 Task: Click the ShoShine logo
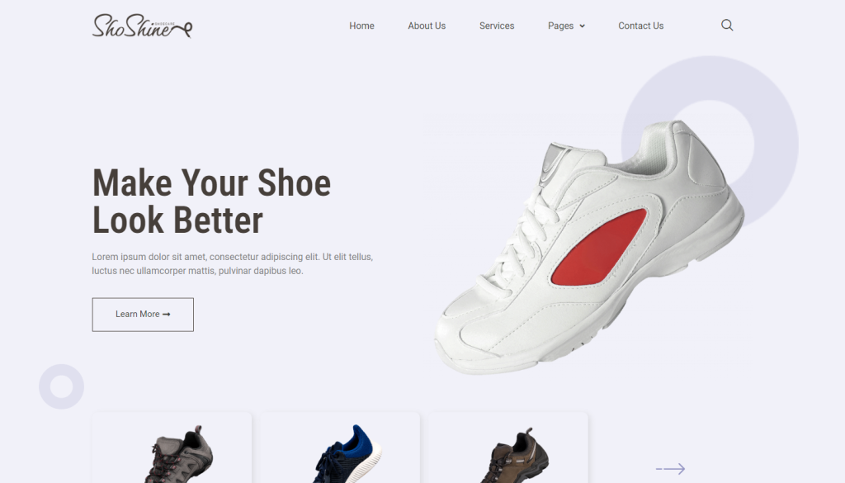pyautogui.click(x=142, y=26)
